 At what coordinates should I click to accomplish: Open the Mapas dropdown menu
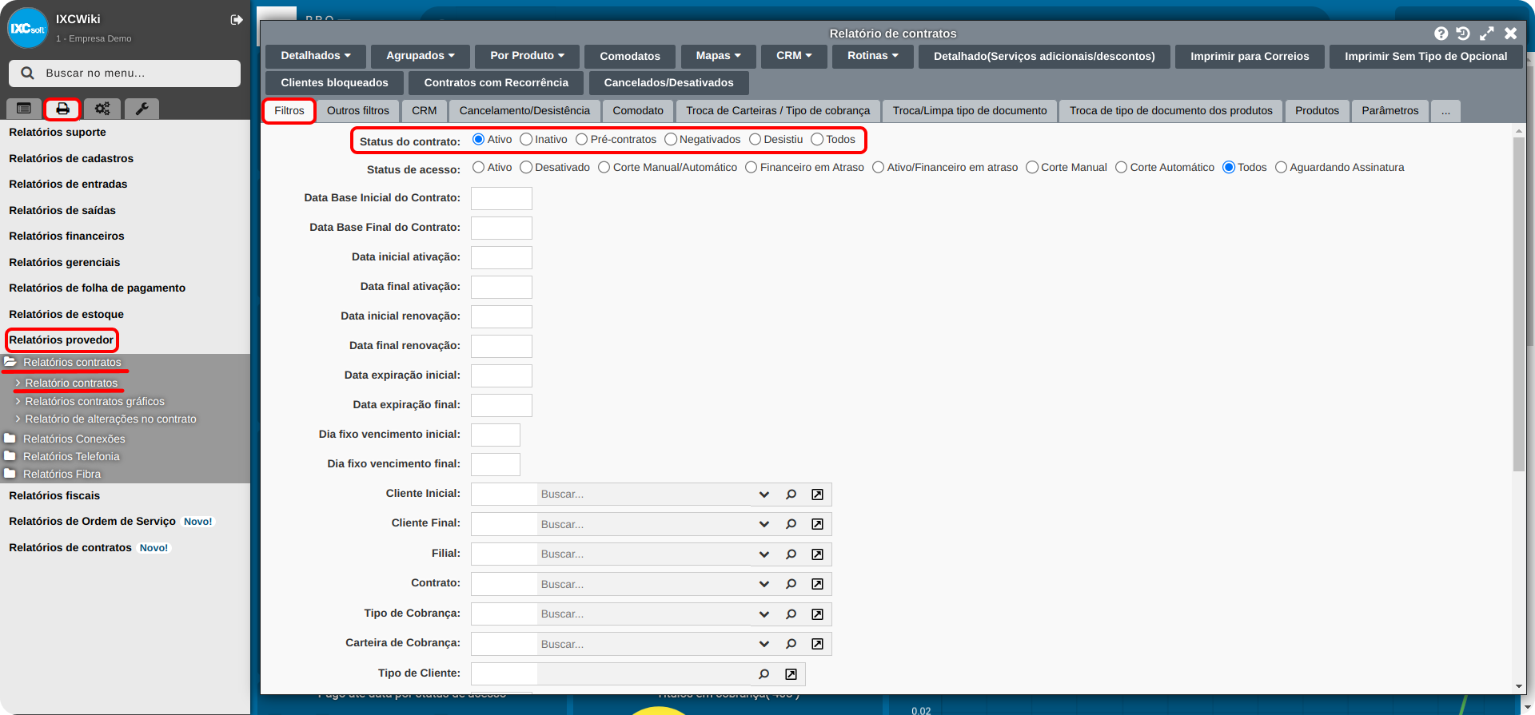click(x=719, y=56)
